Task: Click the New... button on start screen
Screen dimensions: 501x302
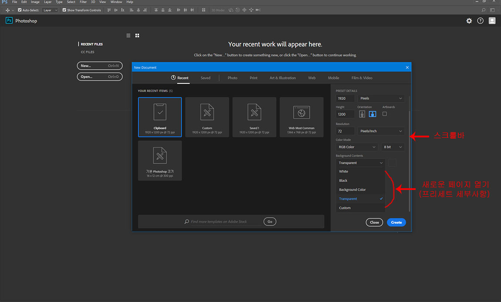Action: [x=100, y=66]
